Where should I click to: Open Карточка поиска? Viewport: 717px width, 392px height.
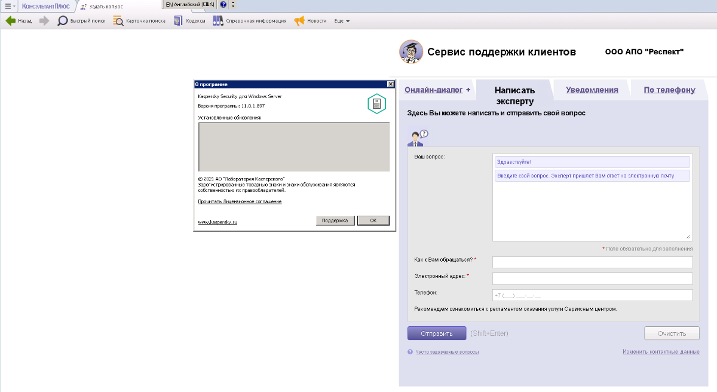tap(139, 21)
